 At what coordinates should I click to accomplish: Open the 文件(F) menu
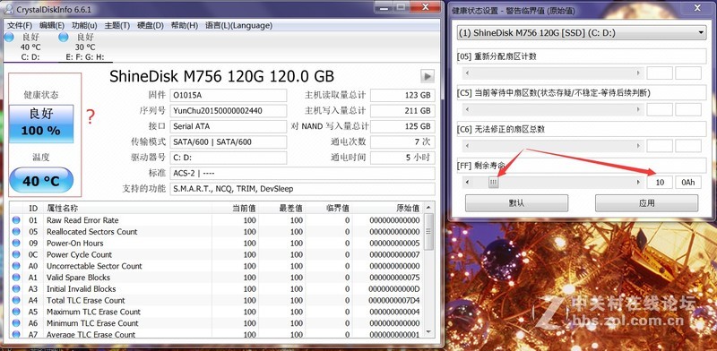click(20, 25)
